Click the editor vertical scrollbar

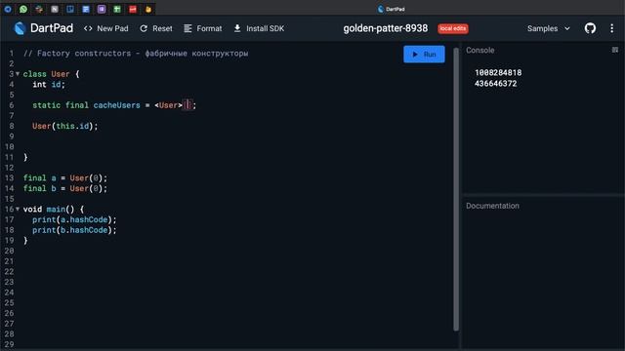click(x=456, y=189)
